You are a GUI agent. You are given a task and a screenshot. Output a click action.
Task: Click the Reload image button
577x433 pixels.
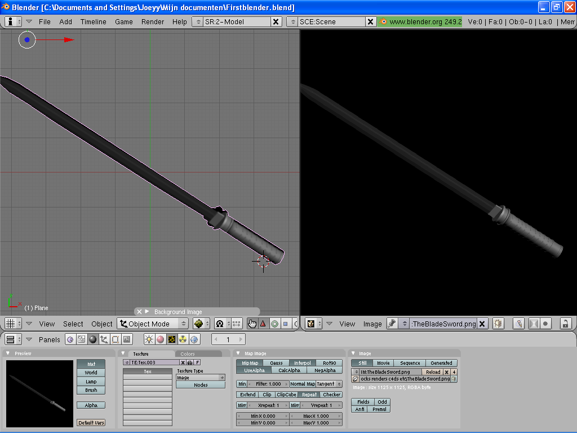[x=433, y=372]
